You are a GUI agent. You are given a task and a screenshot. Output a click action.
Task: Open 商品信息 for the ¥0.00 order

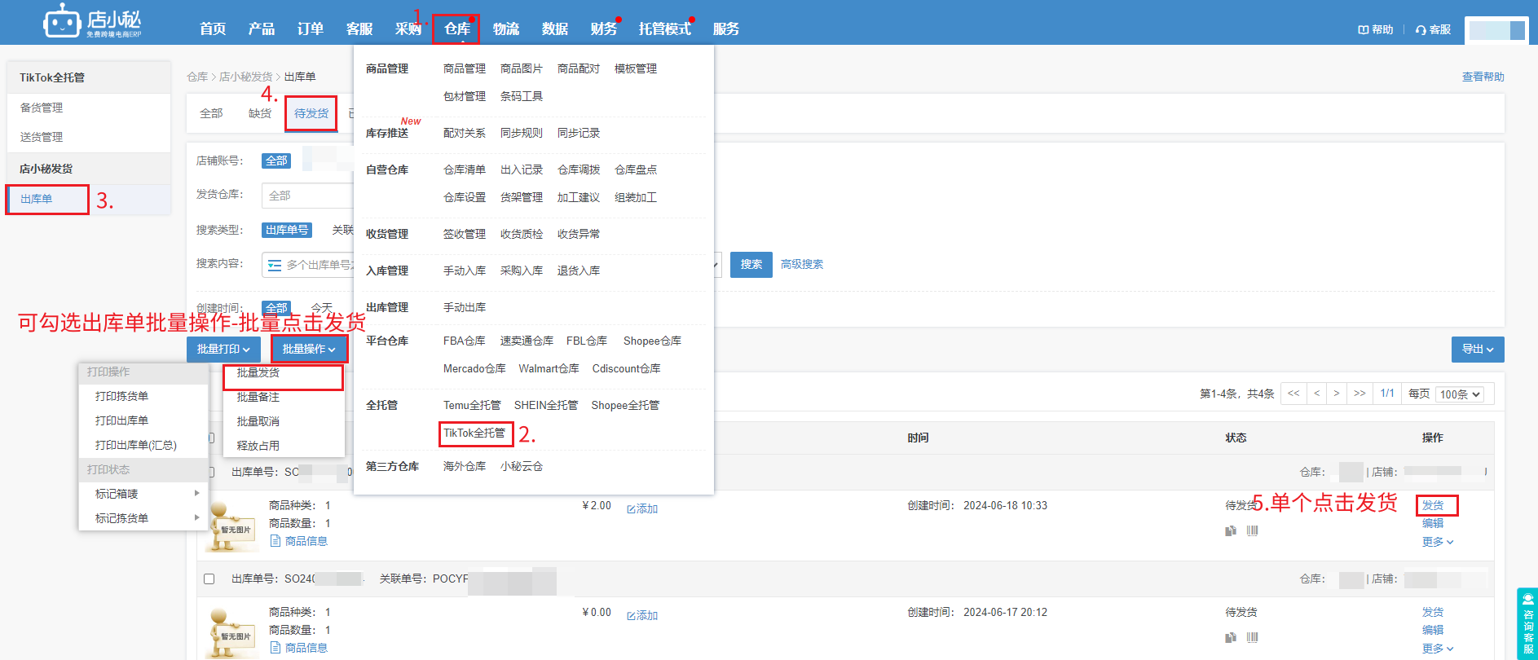[299, 648]
